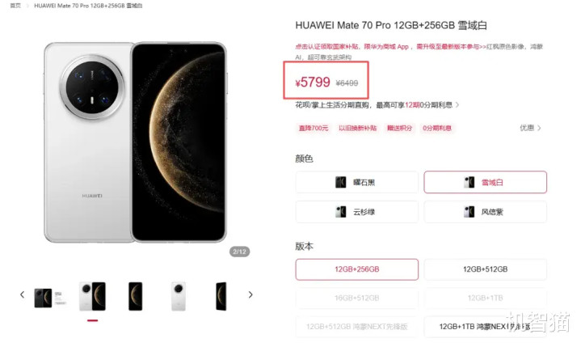Select the 12GB+256GB version

coord(357,269)
